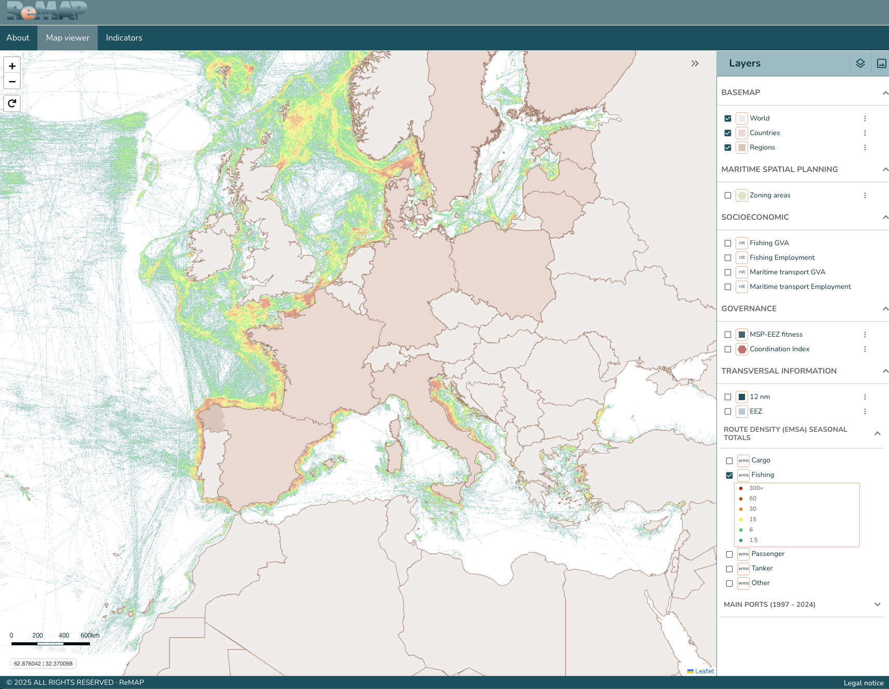This screenshot has height=689, width=889.
Task: Collapse the Layers side panel
Action: coord(695,63)
